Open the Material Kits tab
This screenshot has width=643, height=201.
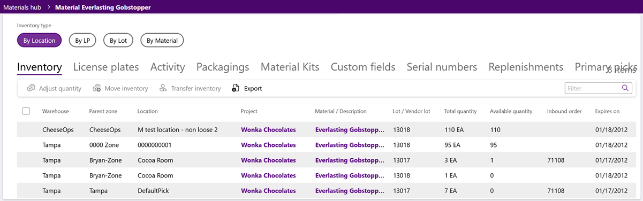coord(290,67)
